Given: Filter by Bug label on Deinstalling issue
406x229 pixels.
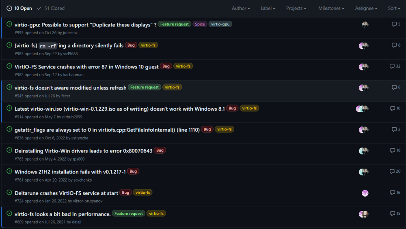Looking at the screenshot, I should pos(160,150).
